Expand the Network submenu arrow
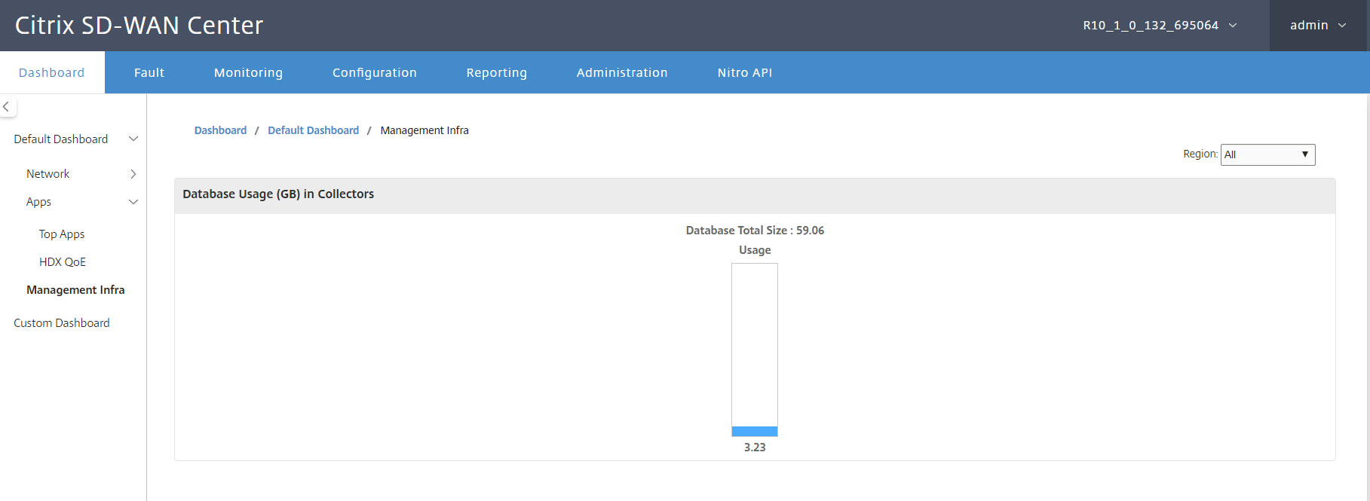 coord(133,174)
